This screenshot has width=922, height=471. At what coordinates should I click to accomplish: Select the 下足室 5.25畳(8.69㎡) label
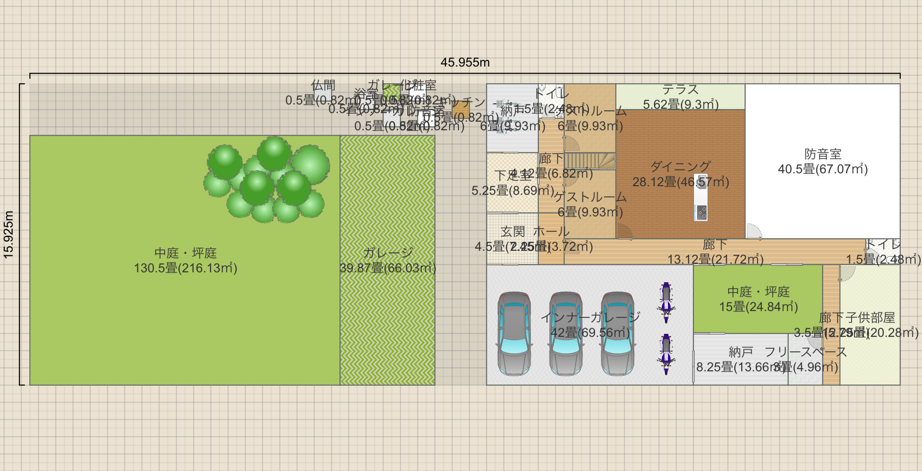(x=513, y=183)
